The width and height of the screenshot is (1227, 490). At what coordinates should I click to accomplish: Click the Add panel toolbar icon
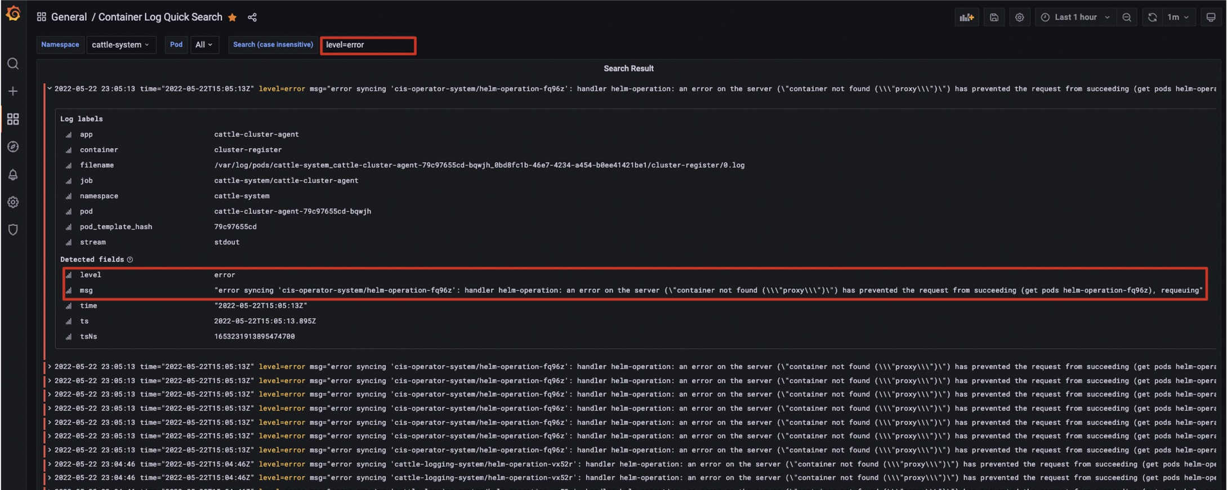point(966,17)
